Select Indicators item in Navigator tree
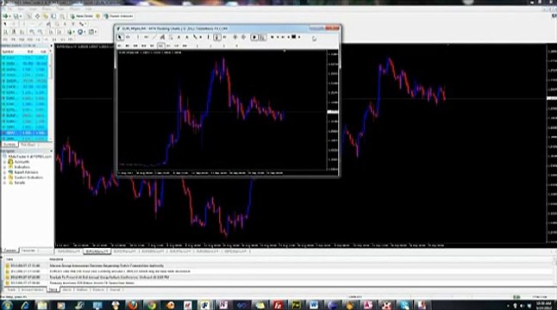557x310 pixels. (x=22, y=167)
